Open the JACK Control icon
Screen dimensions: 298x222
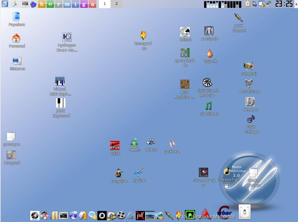[x=239, y=18]
